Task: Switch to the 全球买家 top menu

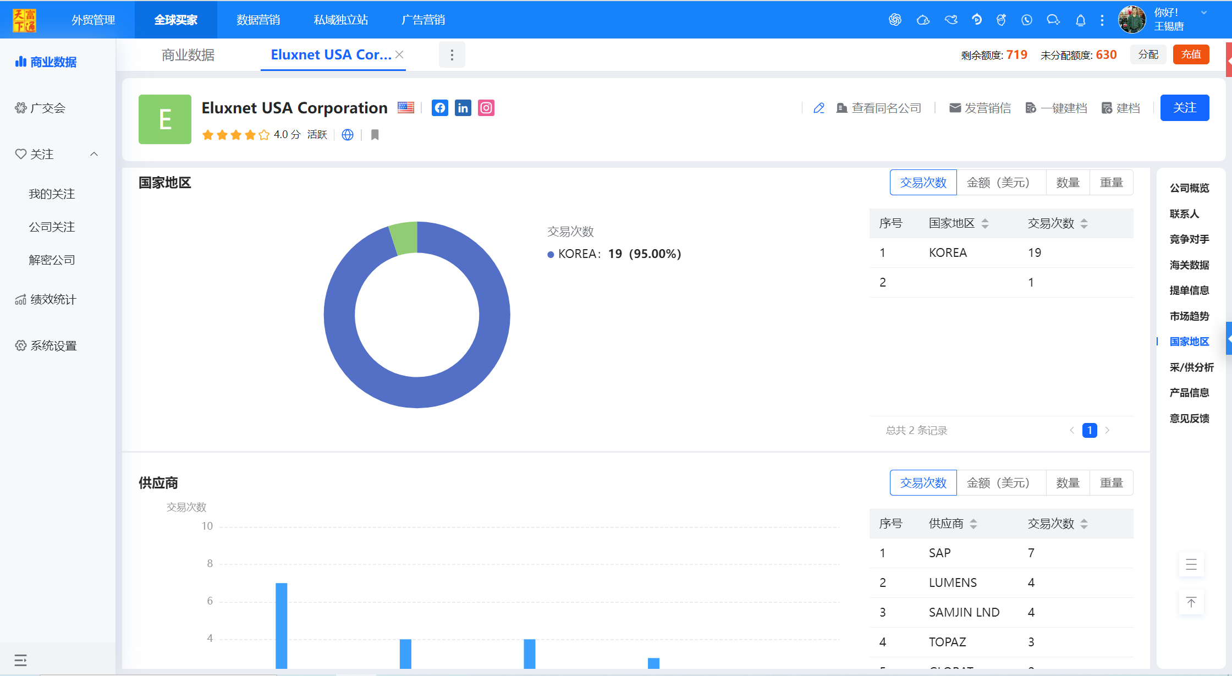Action: point(176,20)
